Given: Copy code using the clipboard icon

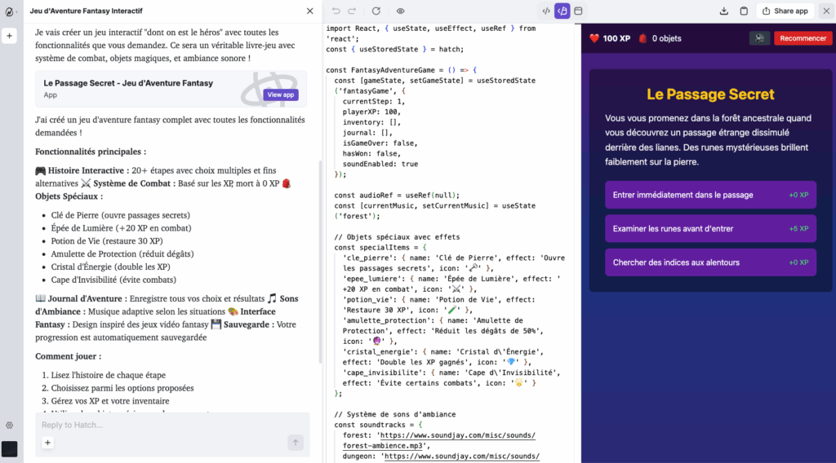Looking at the screenshot, I should tap(743, 11).
